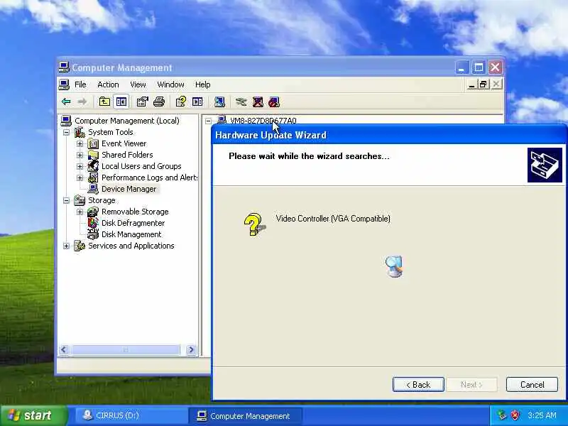The width and height of the screenshot is (568, 426).
Task: Expand the Shared Folders node
Action: tap(80, 155)
